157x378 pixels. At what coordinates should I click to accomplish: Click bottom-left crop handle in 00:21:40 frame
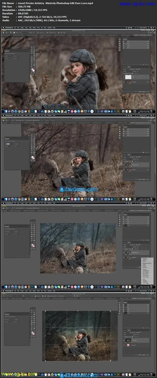[45, 361]
